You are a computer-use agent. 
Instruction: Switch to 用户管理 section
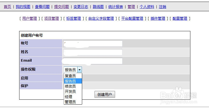pyautogui.click(x=30, y=18)
